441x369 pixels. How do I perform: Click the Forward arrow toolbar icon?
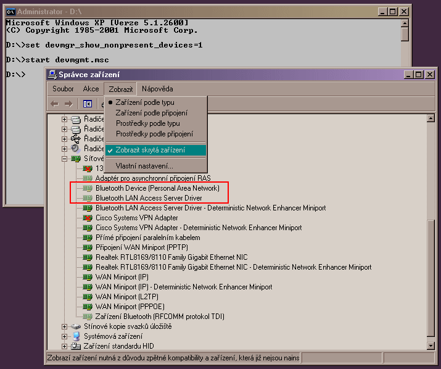point(68,104)
